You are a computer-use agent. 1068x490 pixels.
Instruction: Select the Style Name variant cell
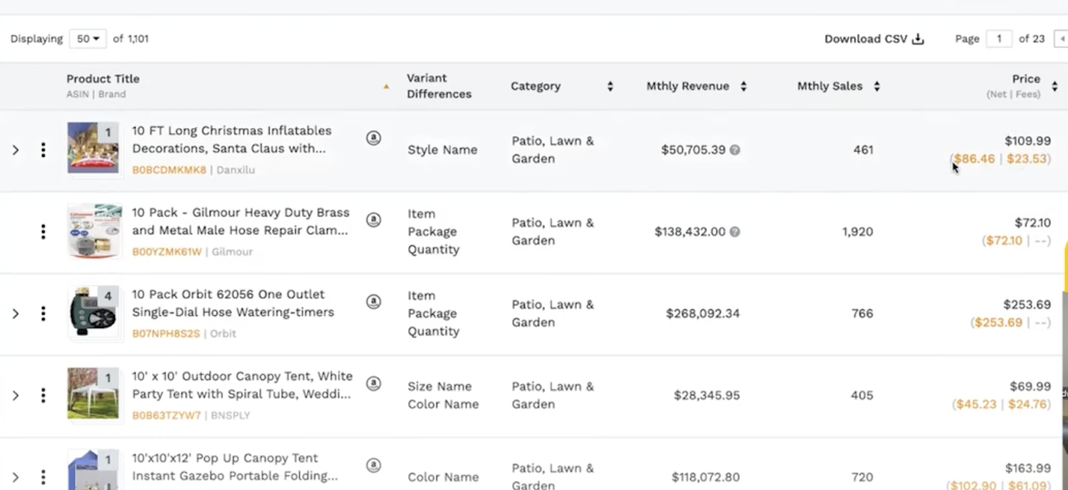coord(443,150)
